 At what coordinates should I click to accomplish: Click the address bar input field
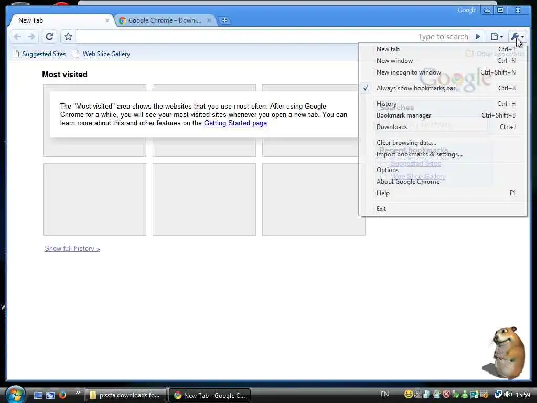click(x=272, y=36)
